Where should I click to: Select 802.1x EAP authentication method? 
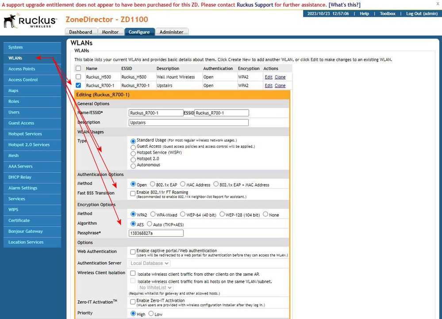[153, 184]
